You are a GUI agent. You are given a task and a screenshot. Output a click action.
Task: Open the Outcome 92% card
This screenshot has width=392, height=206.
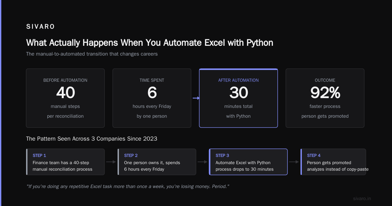pyautogui.click(x=325, y=98)
